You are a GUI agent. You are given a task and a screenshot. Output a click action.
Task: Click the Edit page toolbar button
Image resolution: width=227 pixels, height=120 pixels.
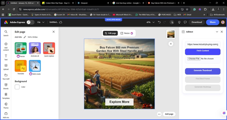click(x=110, y=33)
